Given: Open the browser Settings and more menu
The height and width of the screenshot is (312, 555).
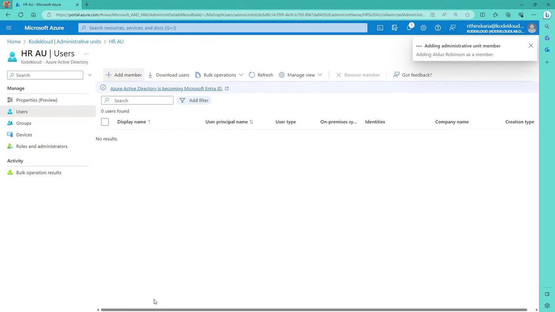Looking at the screenshot, I should (x=533, y=15).
